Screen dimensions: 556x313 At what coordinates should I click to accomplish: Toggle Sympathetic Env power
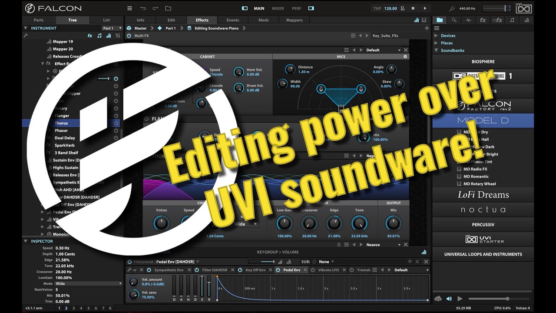click(149, 270)
